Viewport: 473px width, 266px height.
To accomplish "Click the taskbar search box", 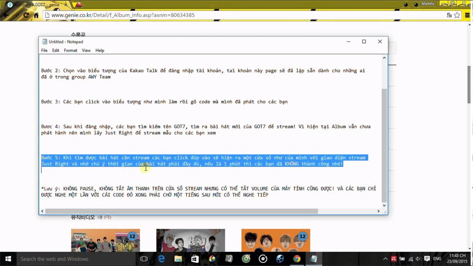I will [76, 259].
